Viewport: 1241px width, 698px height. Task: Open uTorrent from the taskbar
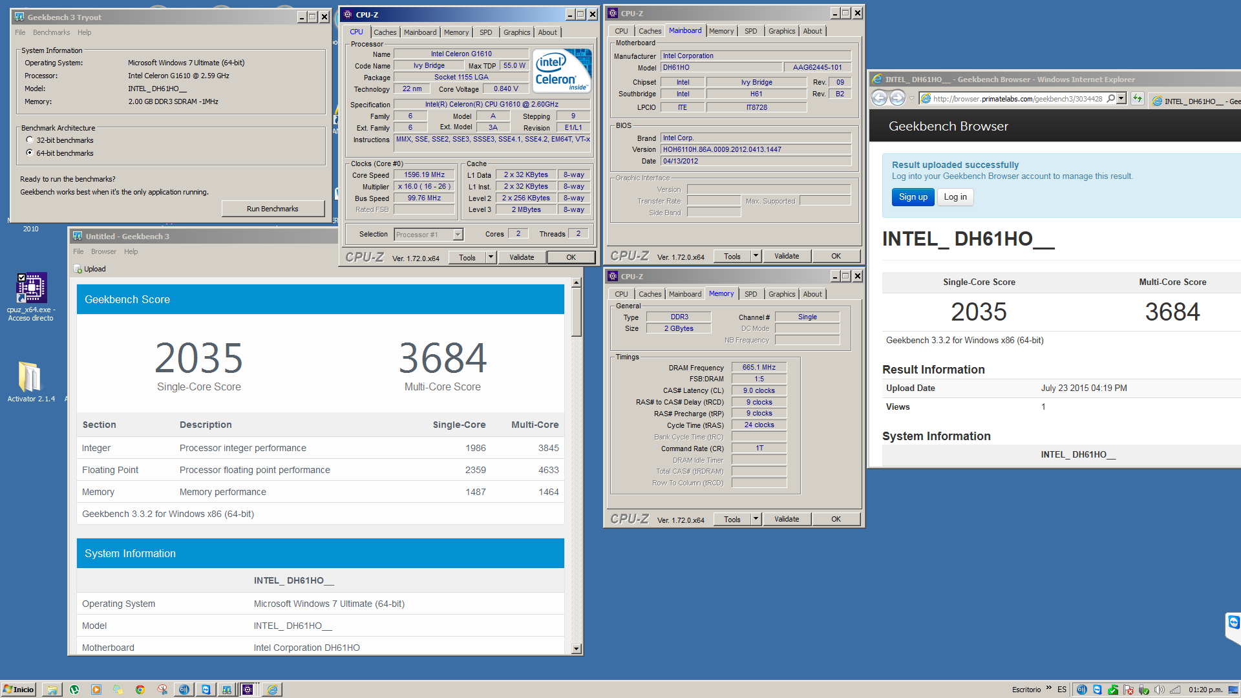pos(74,690)
